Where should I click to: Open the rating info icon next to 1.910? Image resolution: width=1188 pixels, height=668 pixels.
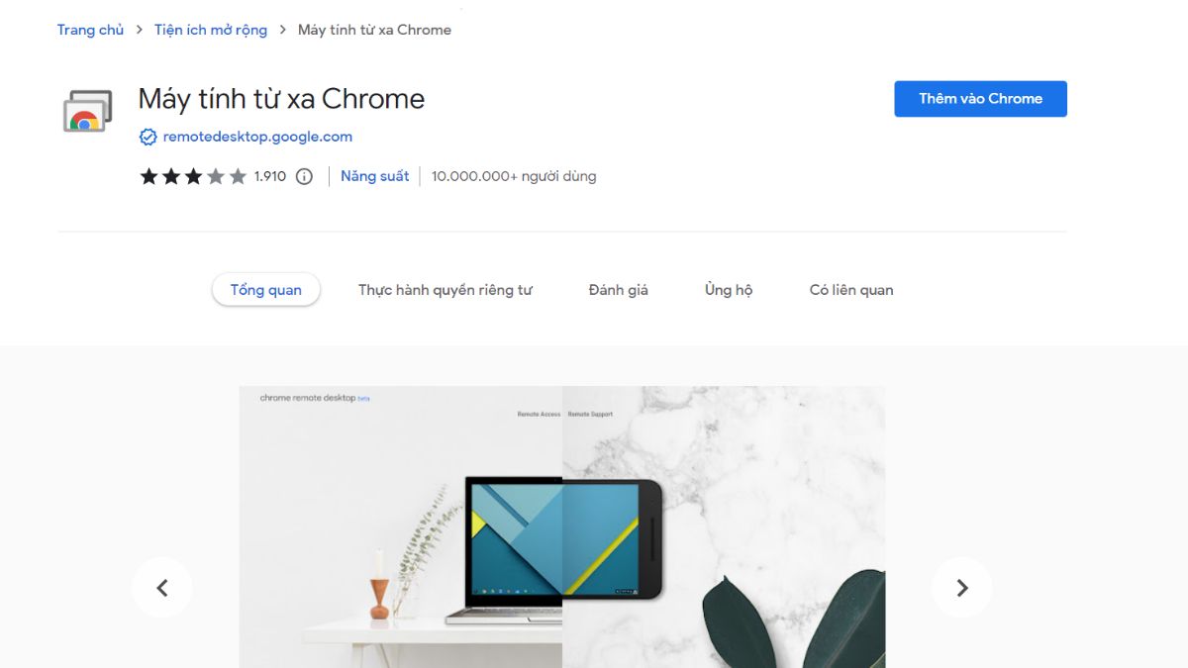[305, 177]
